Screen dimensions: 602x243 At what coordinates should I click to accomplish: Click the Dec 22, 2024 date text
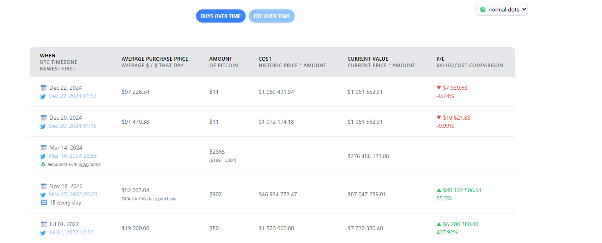[65, 88]
